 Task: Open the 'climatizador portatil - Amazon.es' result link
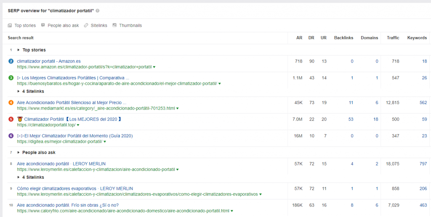pyautogui.click(x=49, y=61)
